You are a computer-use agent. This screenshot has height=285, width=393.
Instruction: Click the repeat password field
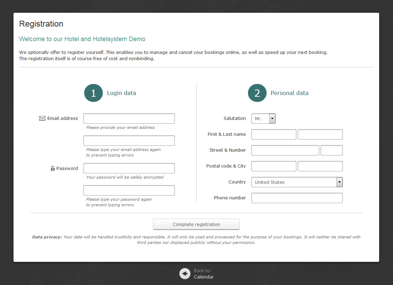tap(129, 190)
